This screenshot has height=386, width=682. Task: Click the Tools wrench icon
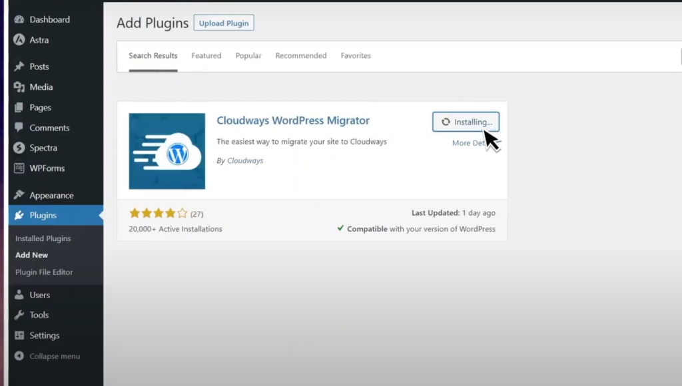click(x=19, y=315)
